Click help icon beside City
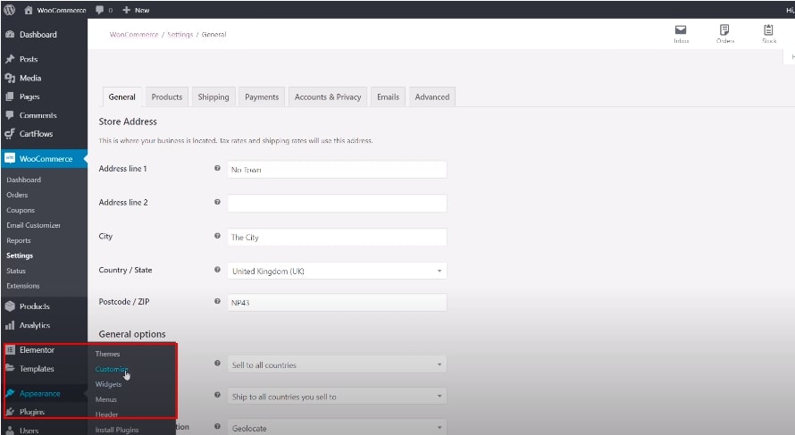The width and height of the screenshot is (795, 435). point(217,236)
